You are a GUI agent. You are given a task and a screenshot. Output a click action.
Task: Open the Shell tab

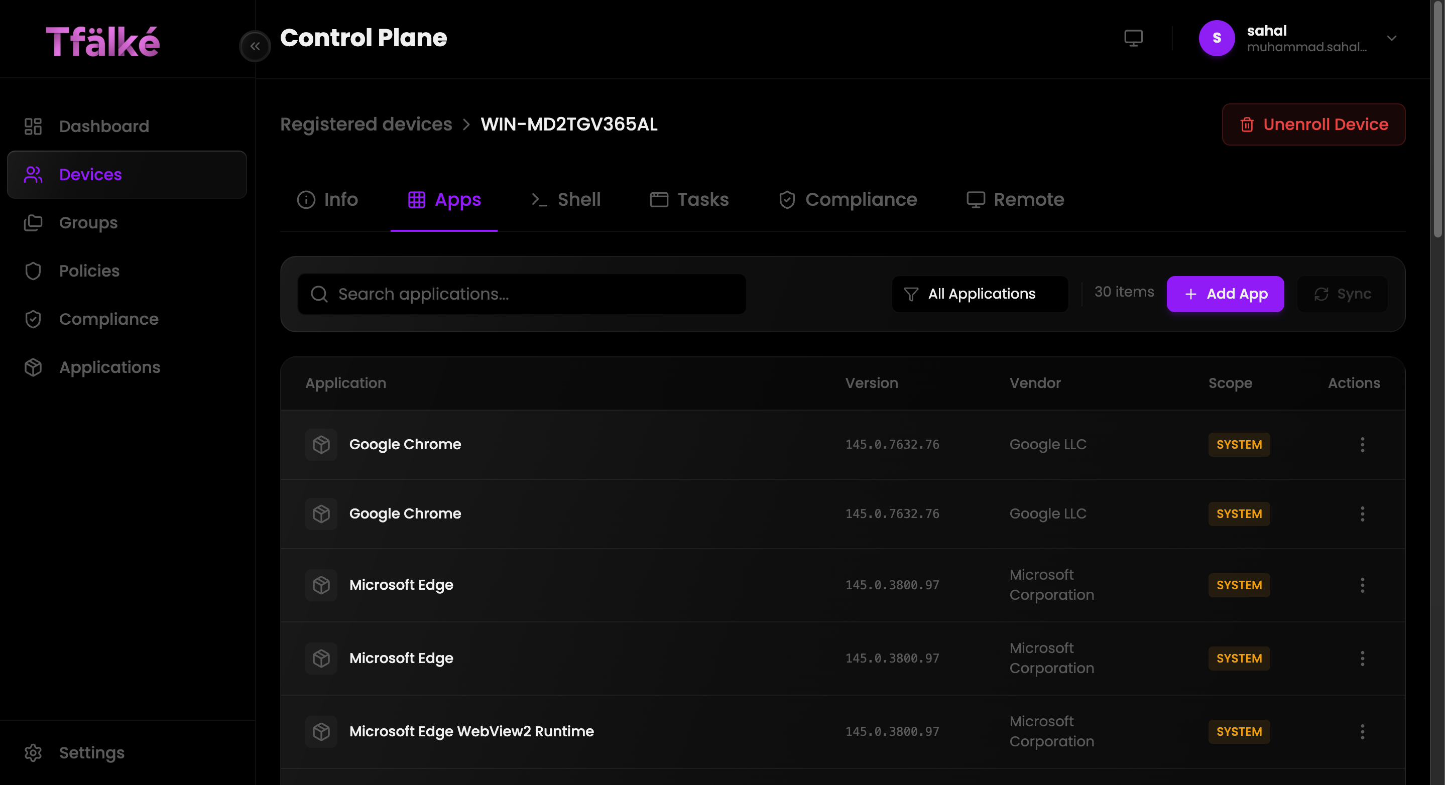pos(565,200)
